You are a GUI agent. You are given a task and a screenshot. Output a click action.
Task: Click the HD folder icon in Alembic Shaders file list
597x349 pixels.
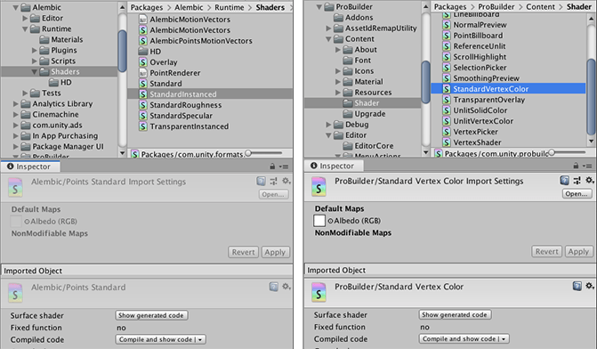[x=142, y=52]
